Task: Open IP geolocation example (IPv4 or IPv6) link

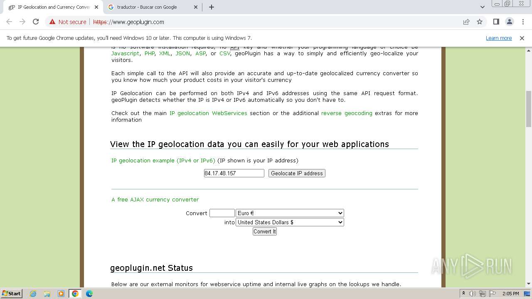Action: point(163,161)
